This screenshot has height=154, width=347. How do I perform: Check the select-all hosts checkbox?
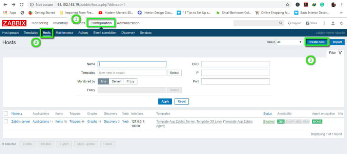(6, 113)
